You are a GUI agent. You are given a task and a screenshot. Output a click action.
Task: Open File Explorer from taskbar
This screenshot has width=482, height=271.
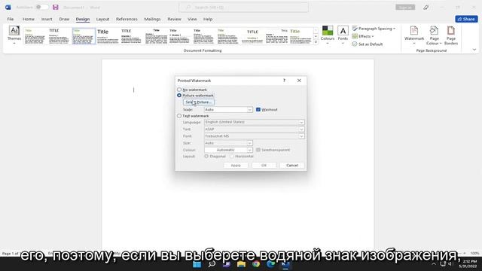tap(241, 264)
